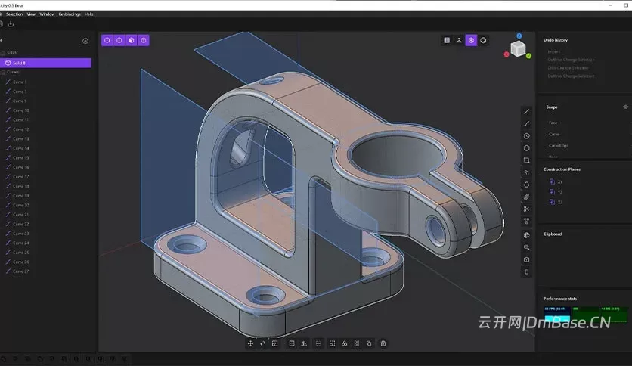Toggle the overlays circle icon
The width and height of the screenshot is (632, 366).
pos(483,40)
